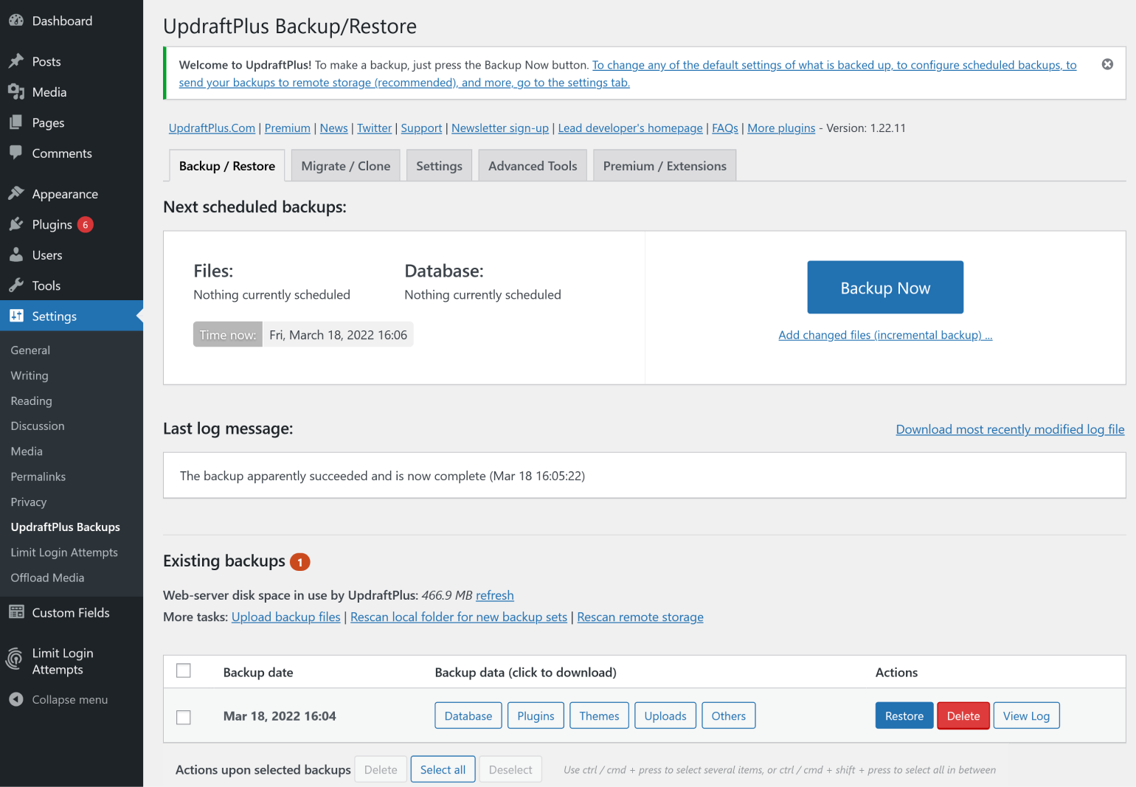Click the Plugins update count badge

86,224
